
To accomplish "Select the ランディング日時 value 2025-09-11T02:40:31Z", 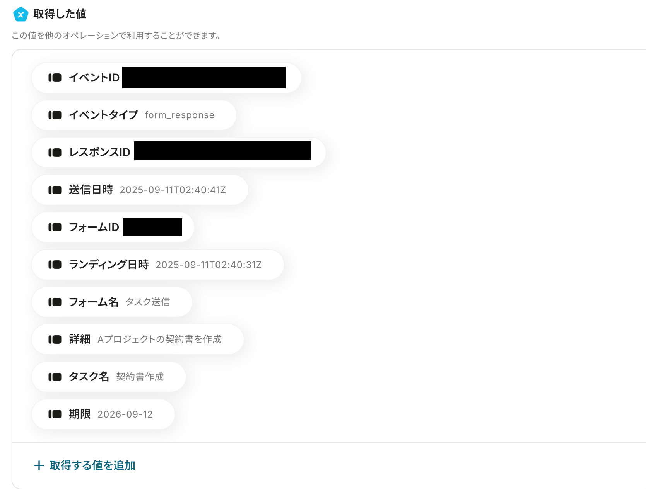I will tap(209, 265).
